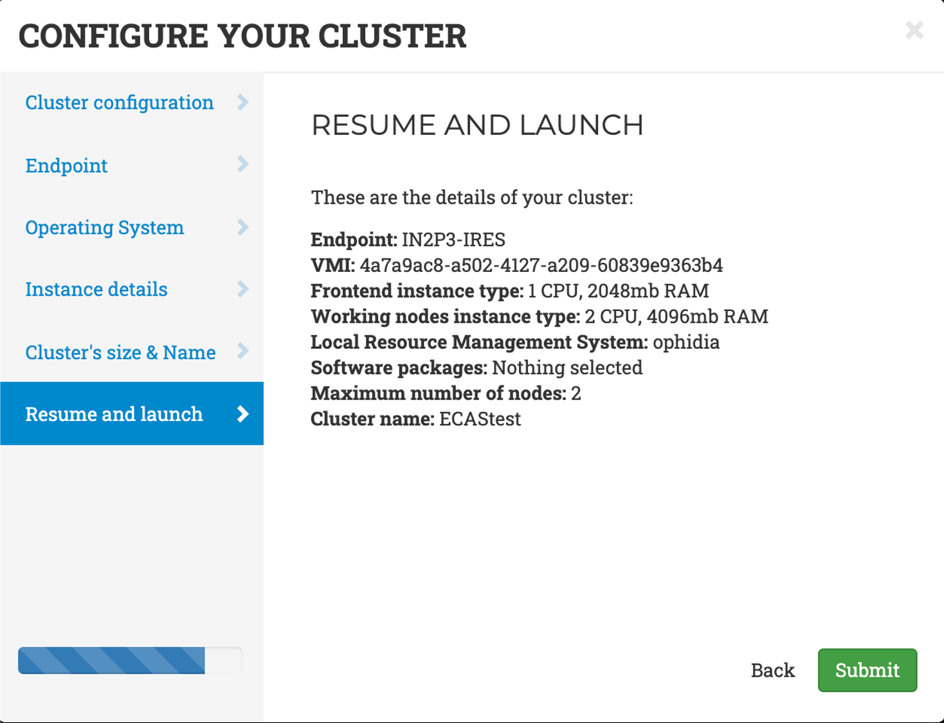Click the RESUME AND LAUNCH heading

[477, 125]
